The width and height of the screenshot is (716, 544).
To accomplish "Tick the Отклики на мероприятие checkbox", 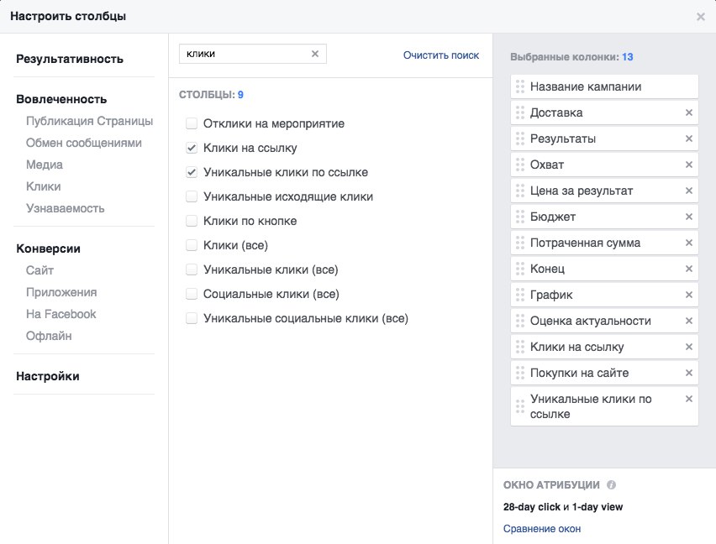I will coord(192,123).
